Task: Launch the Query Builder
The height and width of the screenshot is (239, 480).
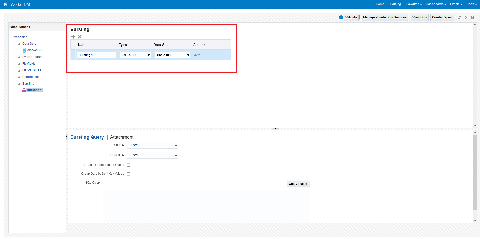Action: [298, 184]
